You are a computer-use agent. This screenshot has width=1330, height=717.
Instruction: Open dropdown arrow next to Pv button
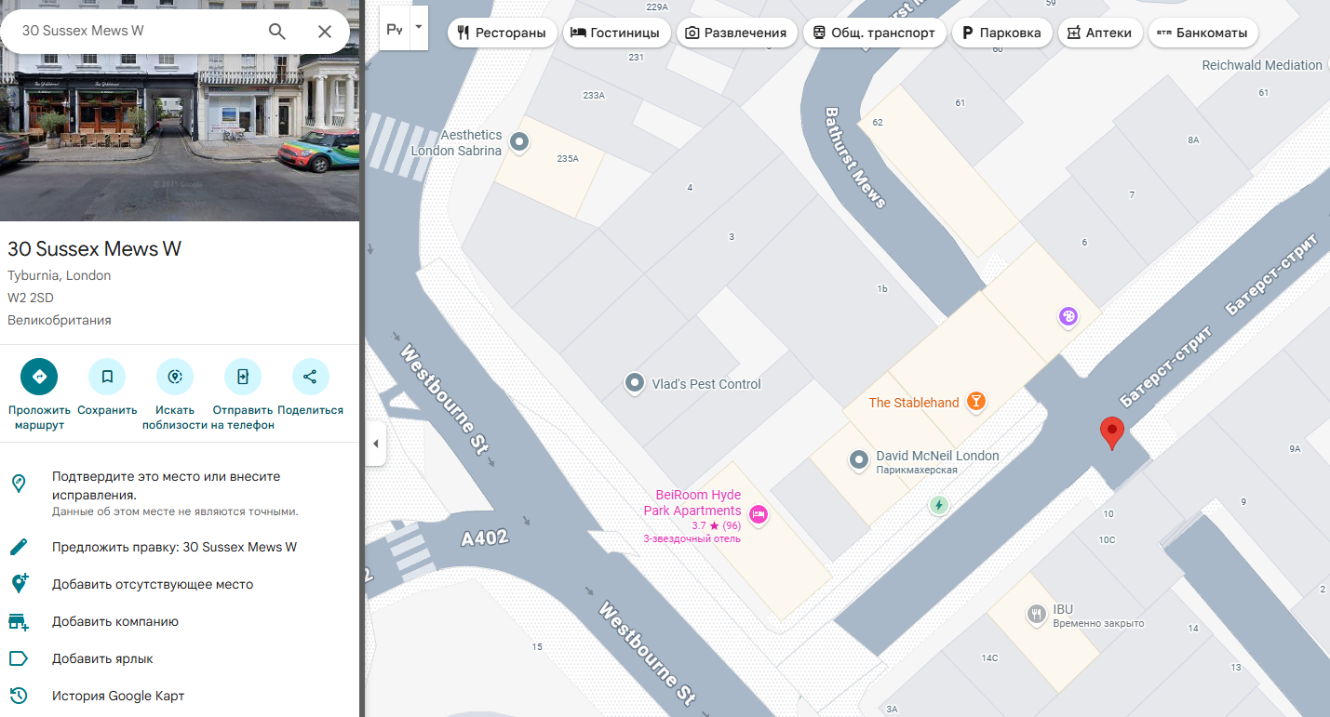click(419, 27)
